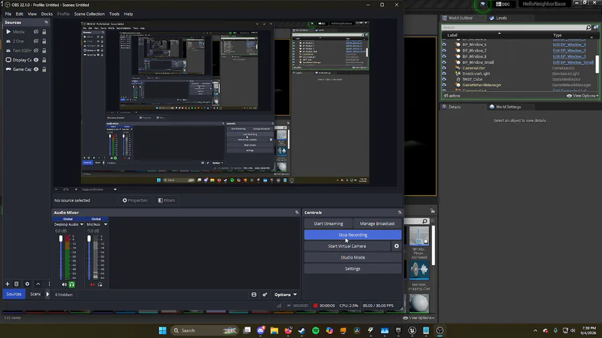This screenshot has width=602, height=338.
Task: Open the Type column dropdown arrow
Action: (x=591, y=37)
